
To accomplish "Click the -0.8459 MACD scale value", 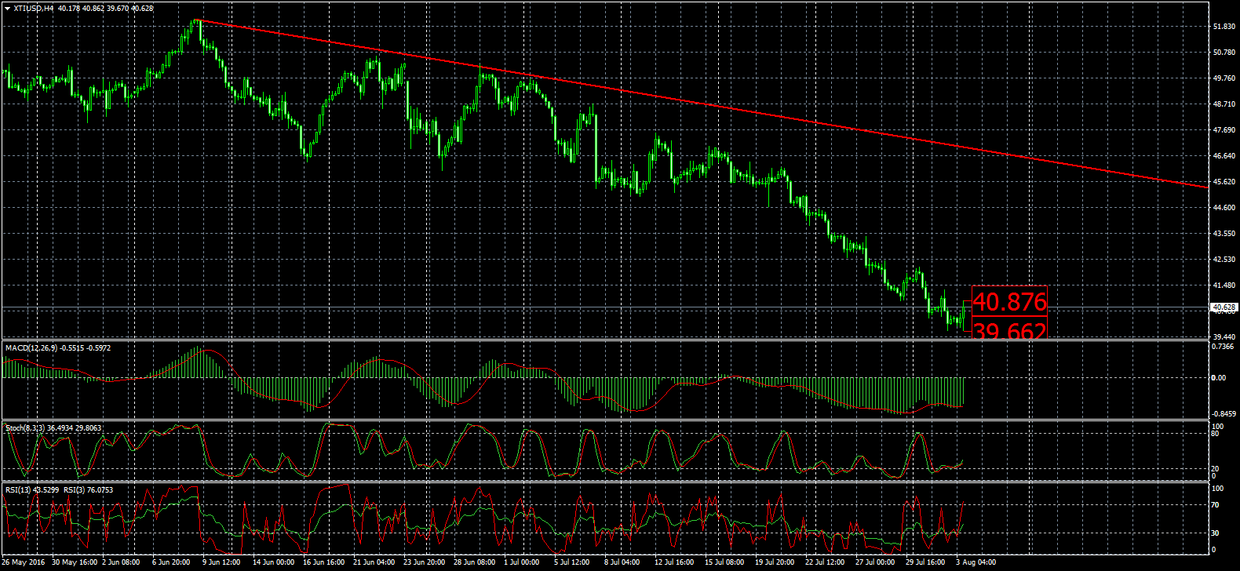I will click(1224, 413).
